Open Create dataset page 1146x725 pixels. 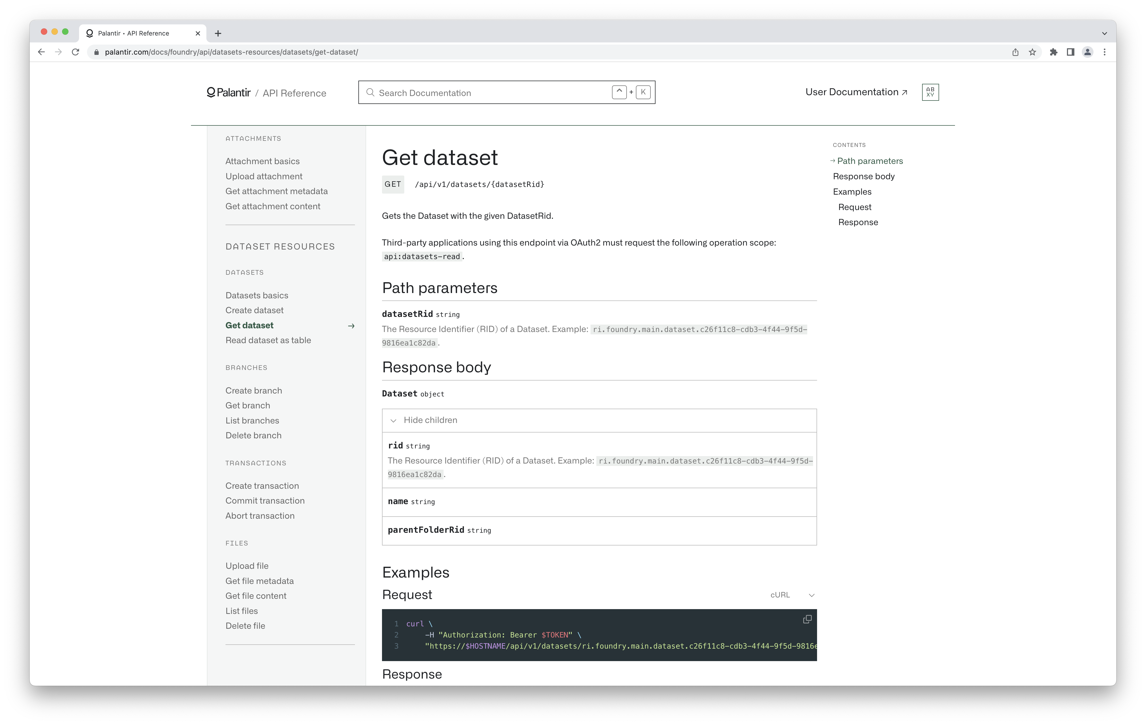tap(254, 310)
